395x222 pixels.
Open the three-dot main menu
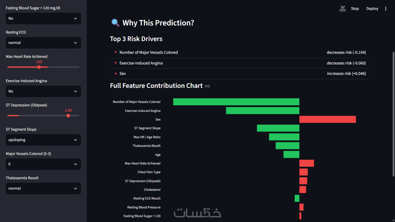[386, 9]
